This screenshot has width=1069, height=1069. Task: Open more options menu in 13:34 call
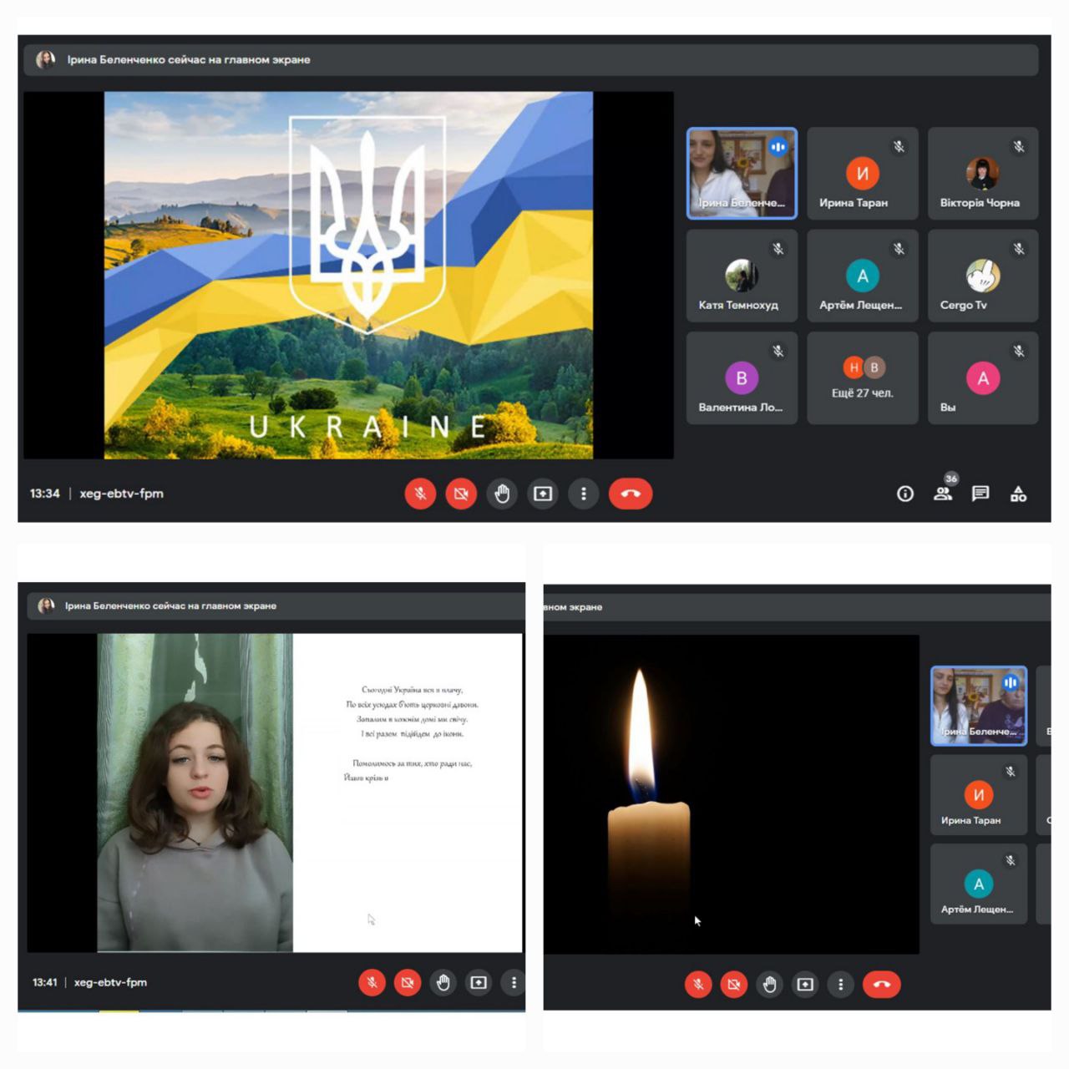[x=584, y=494]
